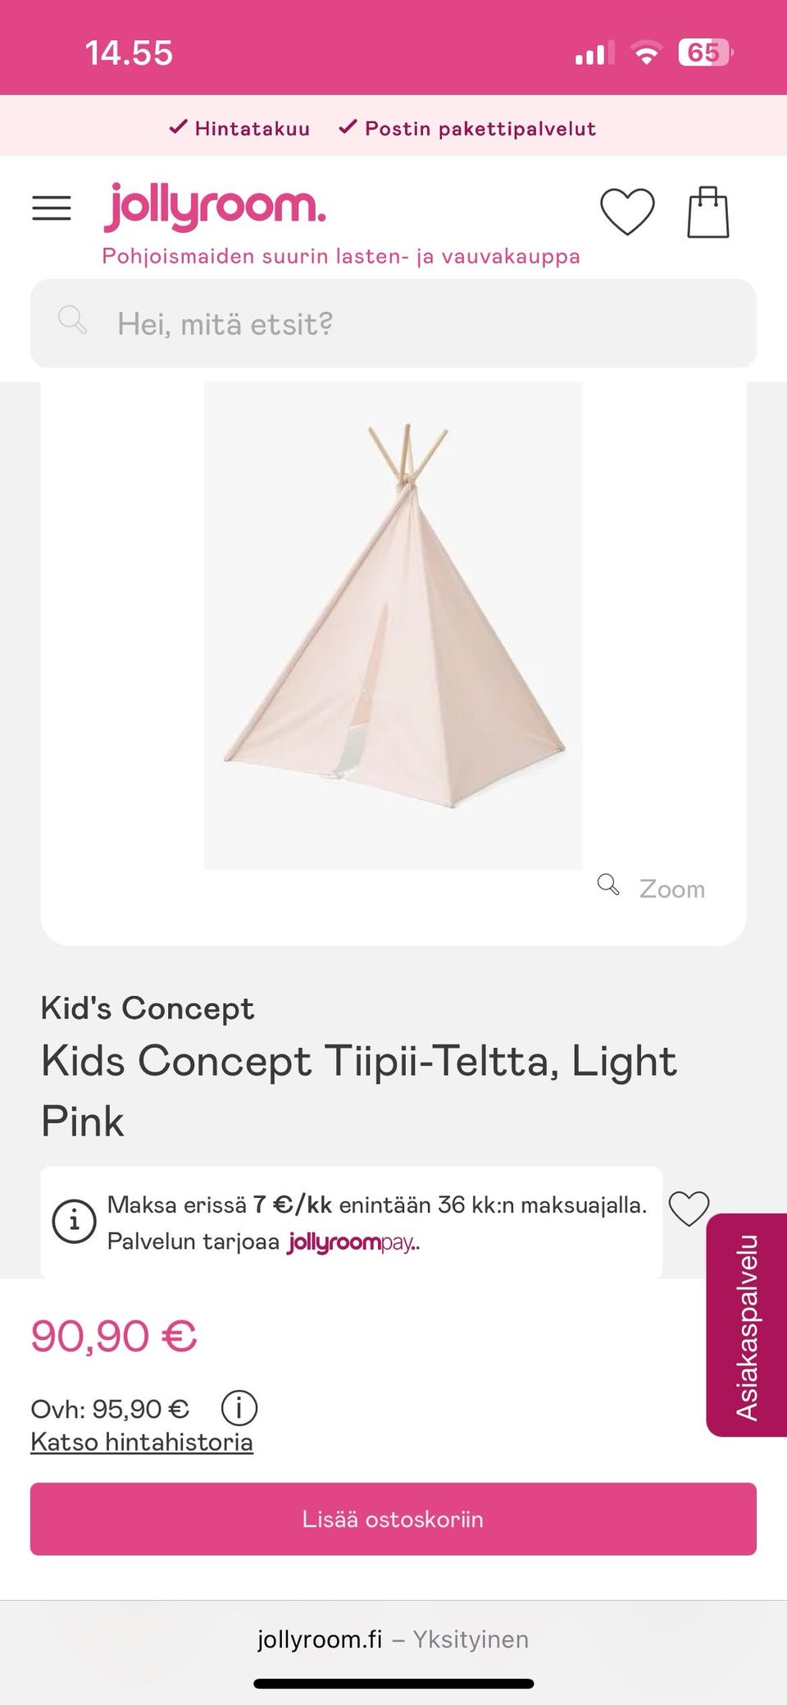Tap the Hintatakuu banner item
The width and height of the screenshot is (787, 1705).
(239, 128)
